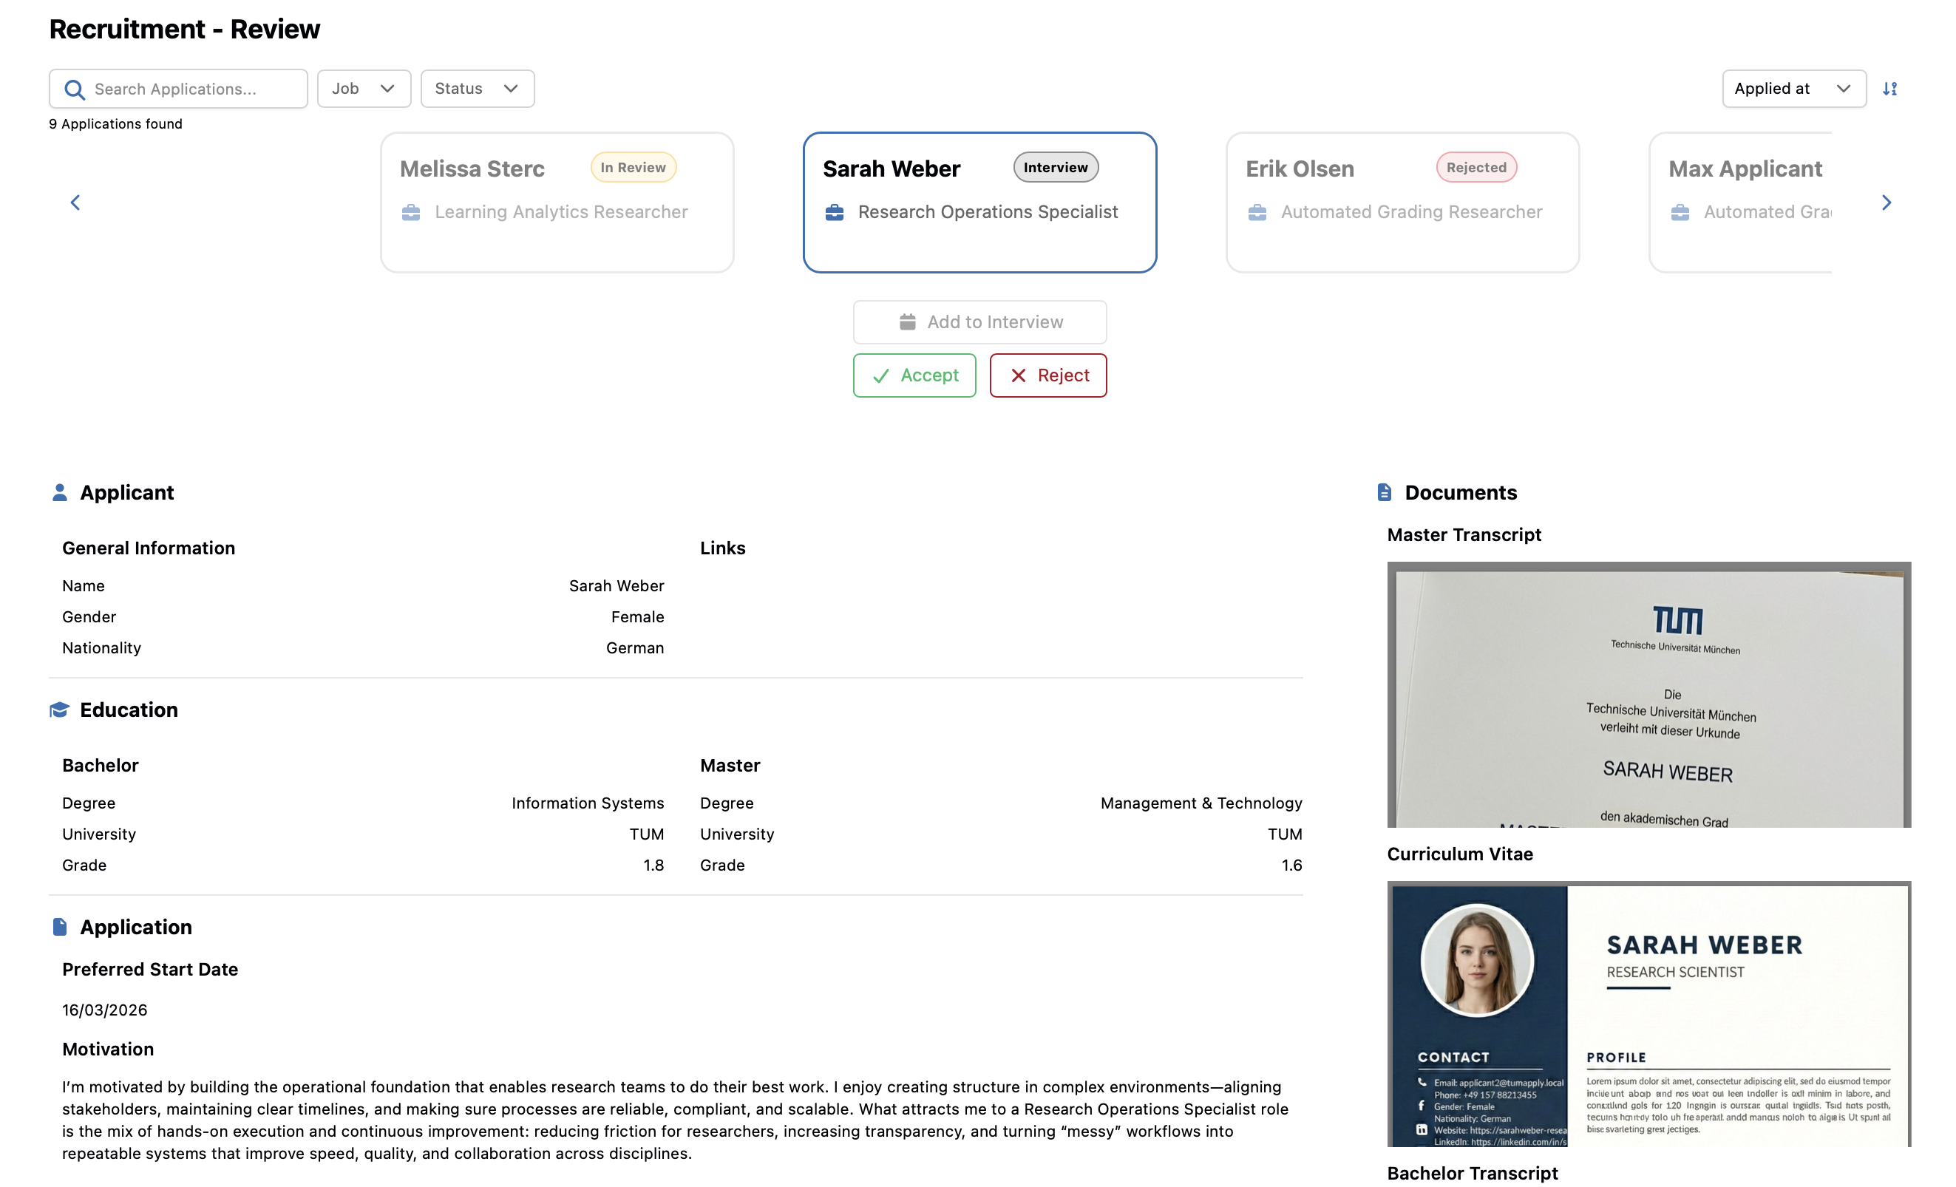Go to next application with right chevron

point(1887,203)
